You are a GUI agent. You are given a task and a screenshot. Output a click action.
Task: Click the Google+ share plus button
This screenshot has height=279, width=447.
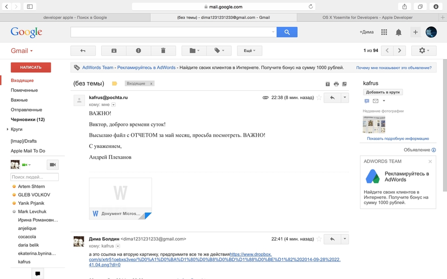pyautogui.click(x=415, y=32)
